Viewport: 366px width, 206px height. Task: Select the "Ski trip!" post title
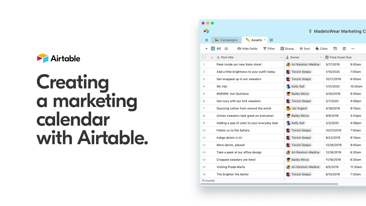pos(222,86)
